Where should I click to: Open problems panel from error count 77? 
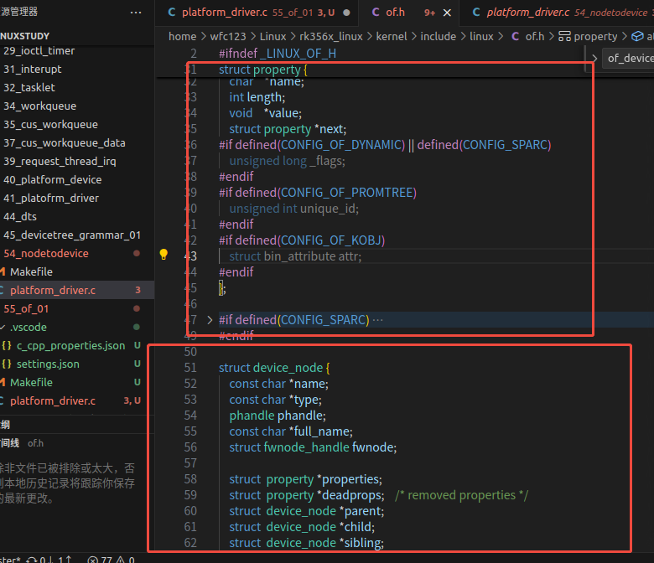pos(112,559)
